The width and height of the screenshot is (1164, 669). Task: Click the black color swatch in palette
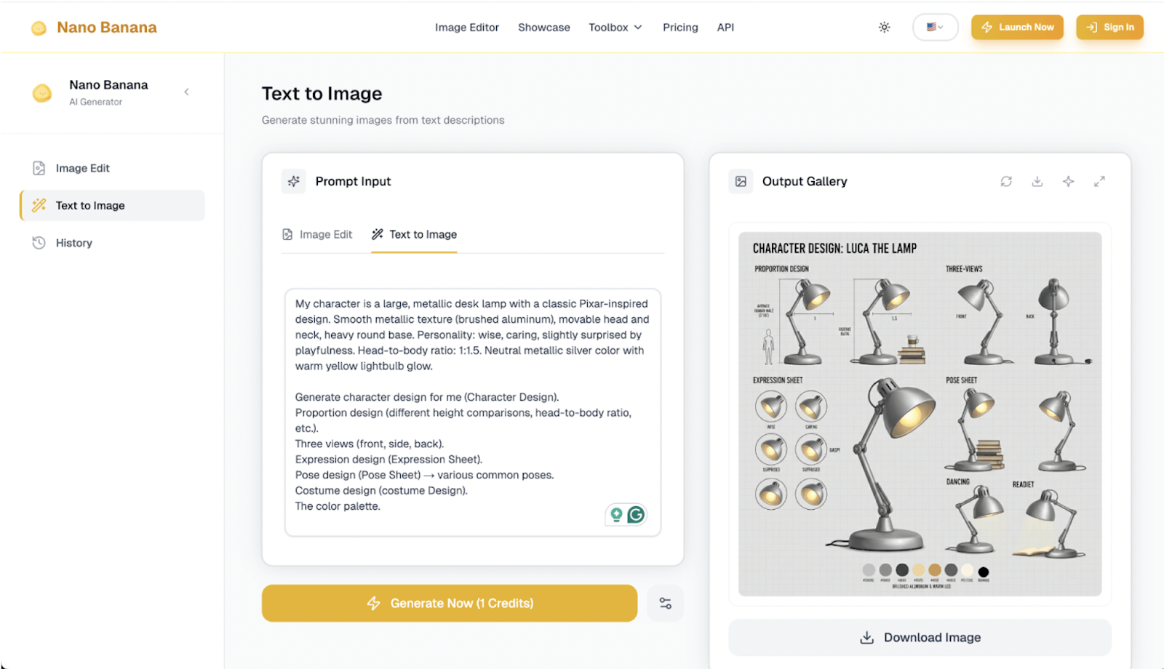tap(984, 572)
